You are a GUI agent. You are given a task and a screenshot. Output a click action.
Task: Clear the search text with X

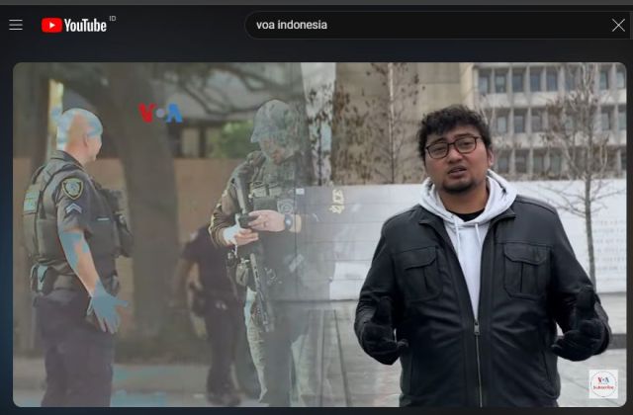pos(618,25)
